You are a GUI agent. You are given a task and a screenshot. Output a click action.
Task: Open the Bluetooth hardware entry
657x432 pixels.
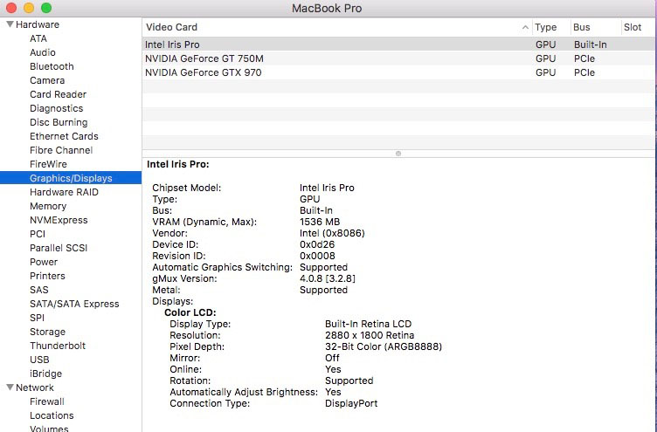[x=52, y=66]
